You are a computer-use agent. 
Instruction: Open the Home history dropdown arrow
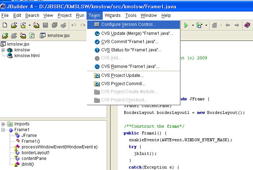pyautogui.click(x=221, y=25)
